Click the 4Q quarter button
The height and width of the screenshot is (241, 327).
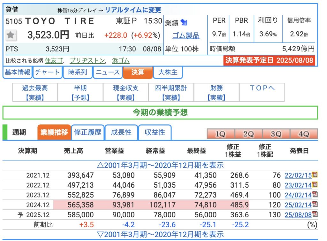[x=304, y=134]
